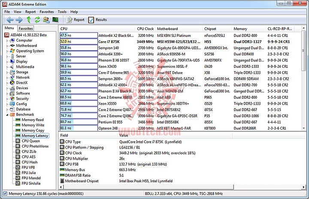The height and width of the screenshot is (199, 309).
Task: Click the results list vertical scrollbar thumb
Action: (304, 51)
